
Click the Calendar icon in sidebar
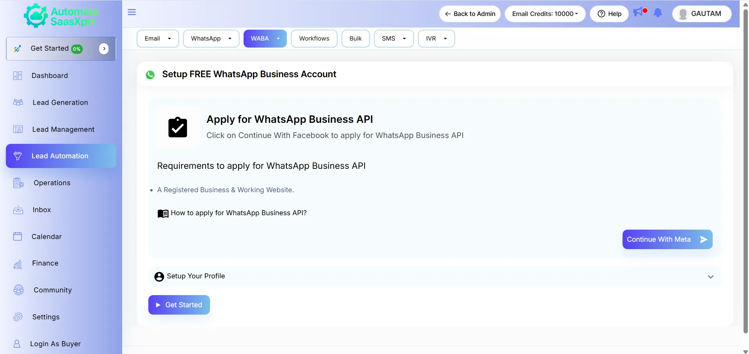[x=18, y=236]
